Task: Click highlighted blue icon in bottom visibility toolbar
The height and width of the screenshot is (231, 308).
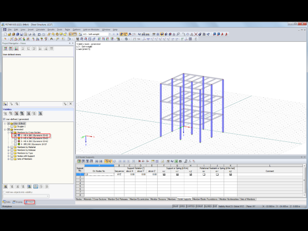Action: tap(36, 186)
